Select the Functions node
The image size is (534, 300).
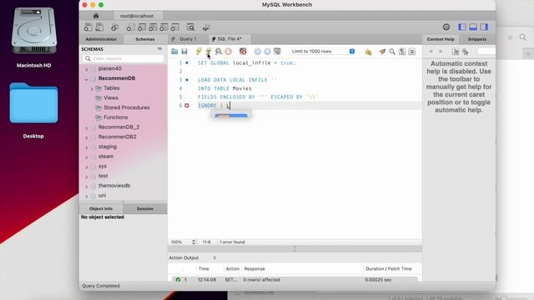pos(115,117)
